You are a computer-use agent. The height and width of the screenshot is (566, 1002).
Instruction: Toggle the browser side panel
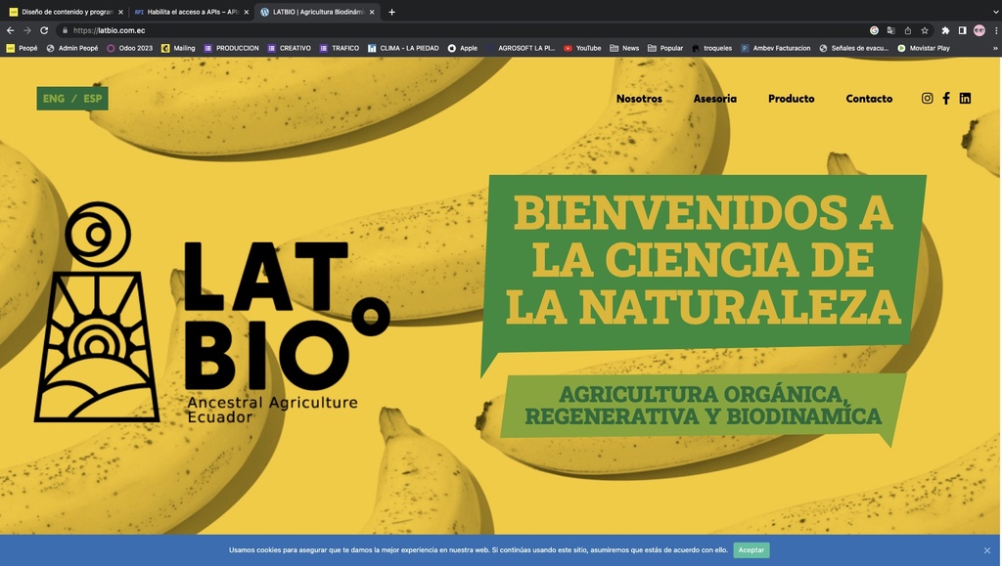[x=963, y=30]
